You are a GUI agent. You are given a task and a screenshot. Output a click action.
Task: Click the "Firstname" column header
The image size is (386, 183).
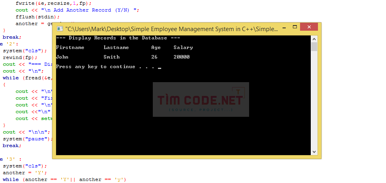tap(70, 47)
